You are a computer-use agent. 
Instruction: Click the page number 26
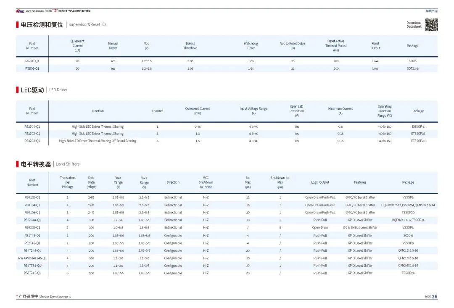pos(435,296)
